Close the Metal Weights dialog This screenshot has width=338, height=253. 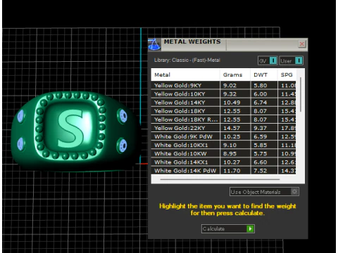pyautogui.click(x=302, y=44)
